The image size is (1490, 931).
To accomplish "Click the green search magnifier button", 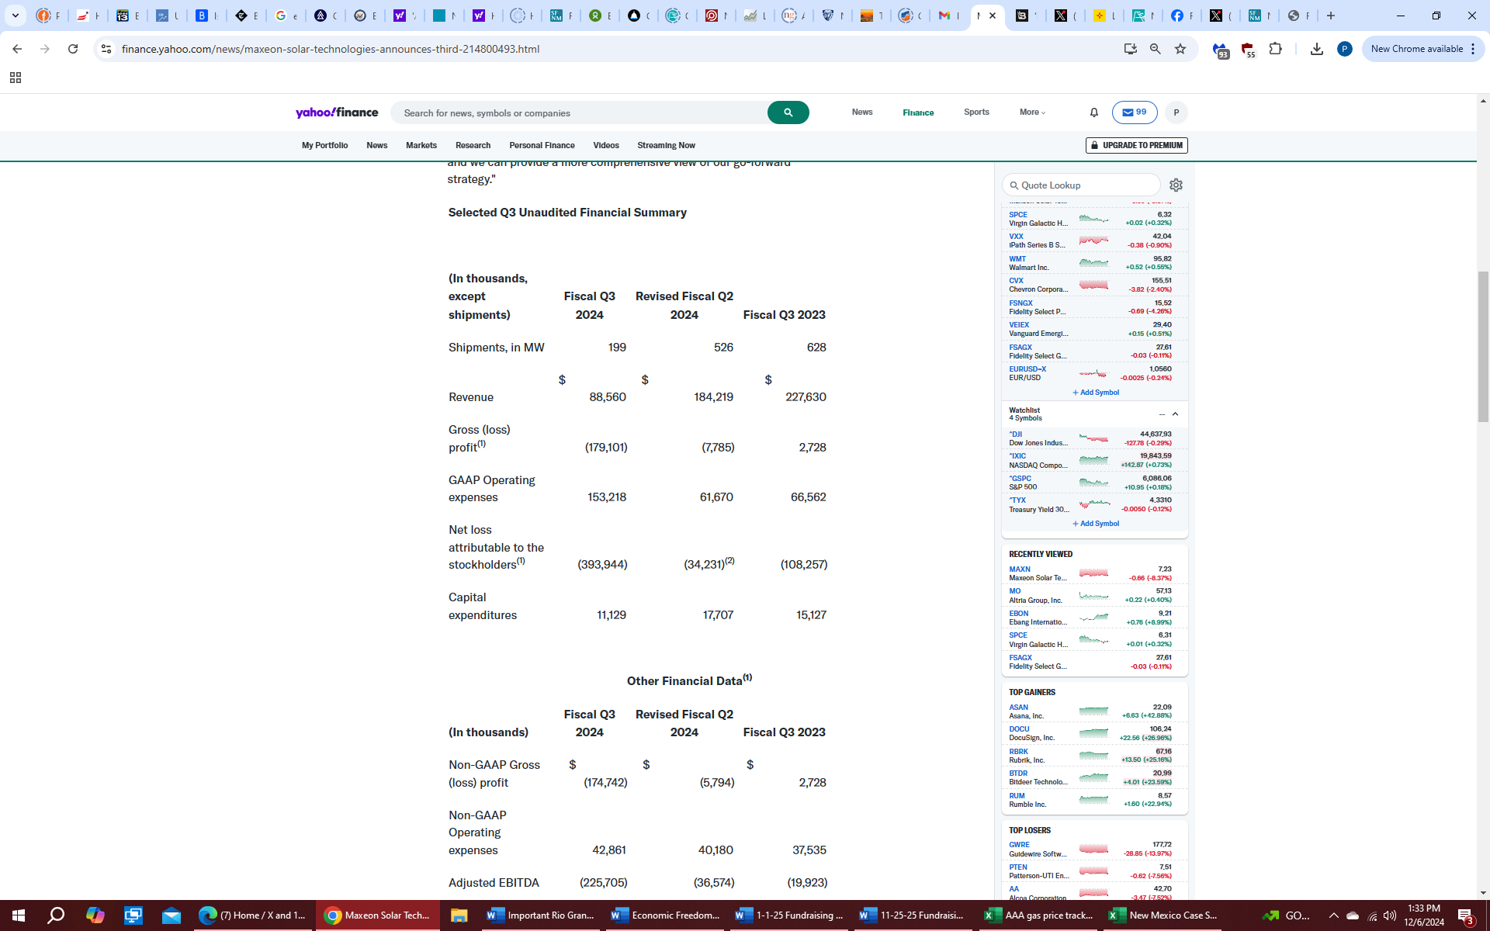I will [x=788, y=112].
